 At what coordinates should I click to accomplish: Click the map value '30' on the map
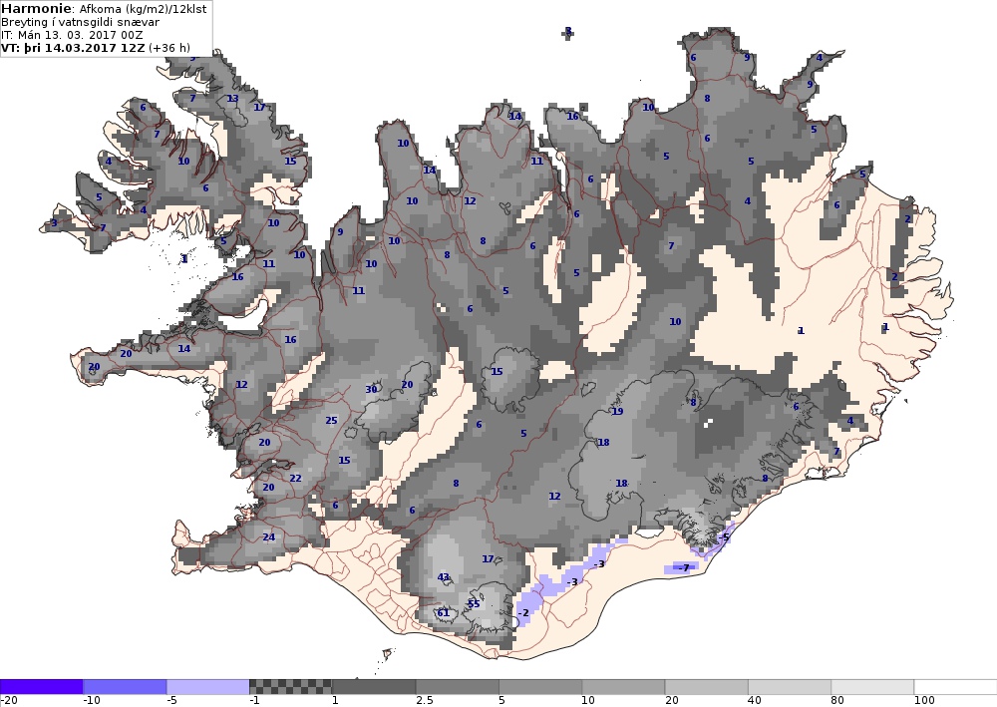pos(371,390)
